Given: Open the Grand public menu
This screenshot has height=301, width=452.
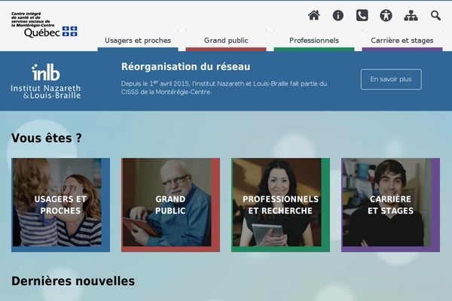Looking at the screenshot, I should tap(226, 41).
